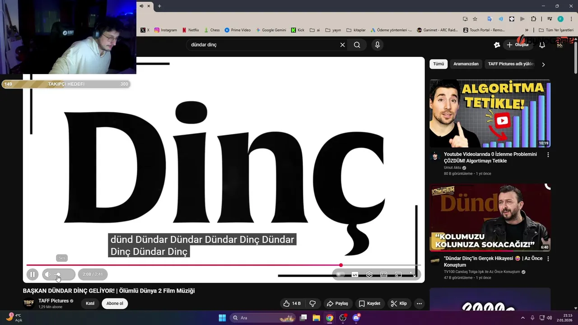Show hidden bookmarks with » chevron
This screenshot has height=325, width=578.
(x=526, y=30)
